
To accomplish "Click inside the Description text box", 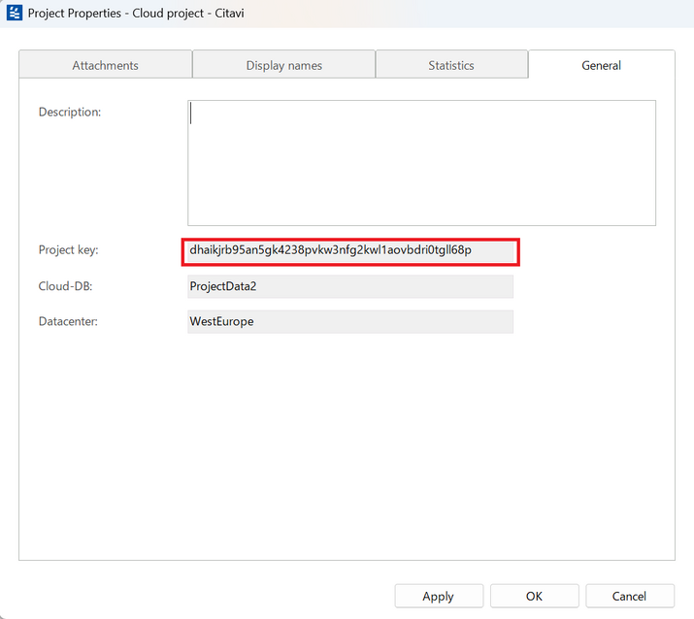I will [x=421, y=163].
